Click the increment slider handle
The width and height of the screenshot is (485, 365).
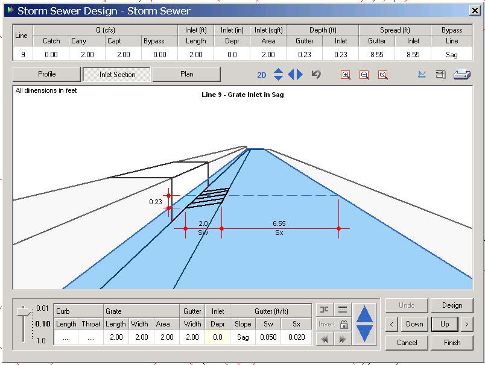pos(23,311)
